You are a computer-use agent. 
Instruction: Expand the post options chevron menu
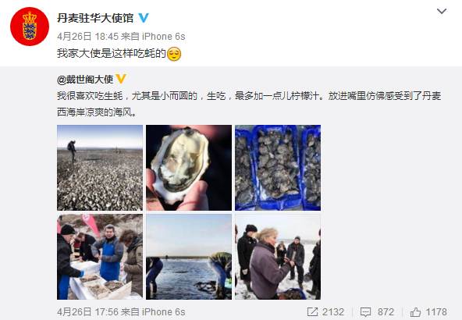point(442,12)
